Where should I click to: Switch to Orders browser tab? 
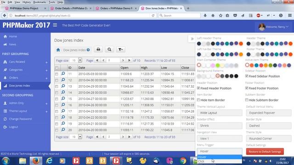tap(116, 8)
